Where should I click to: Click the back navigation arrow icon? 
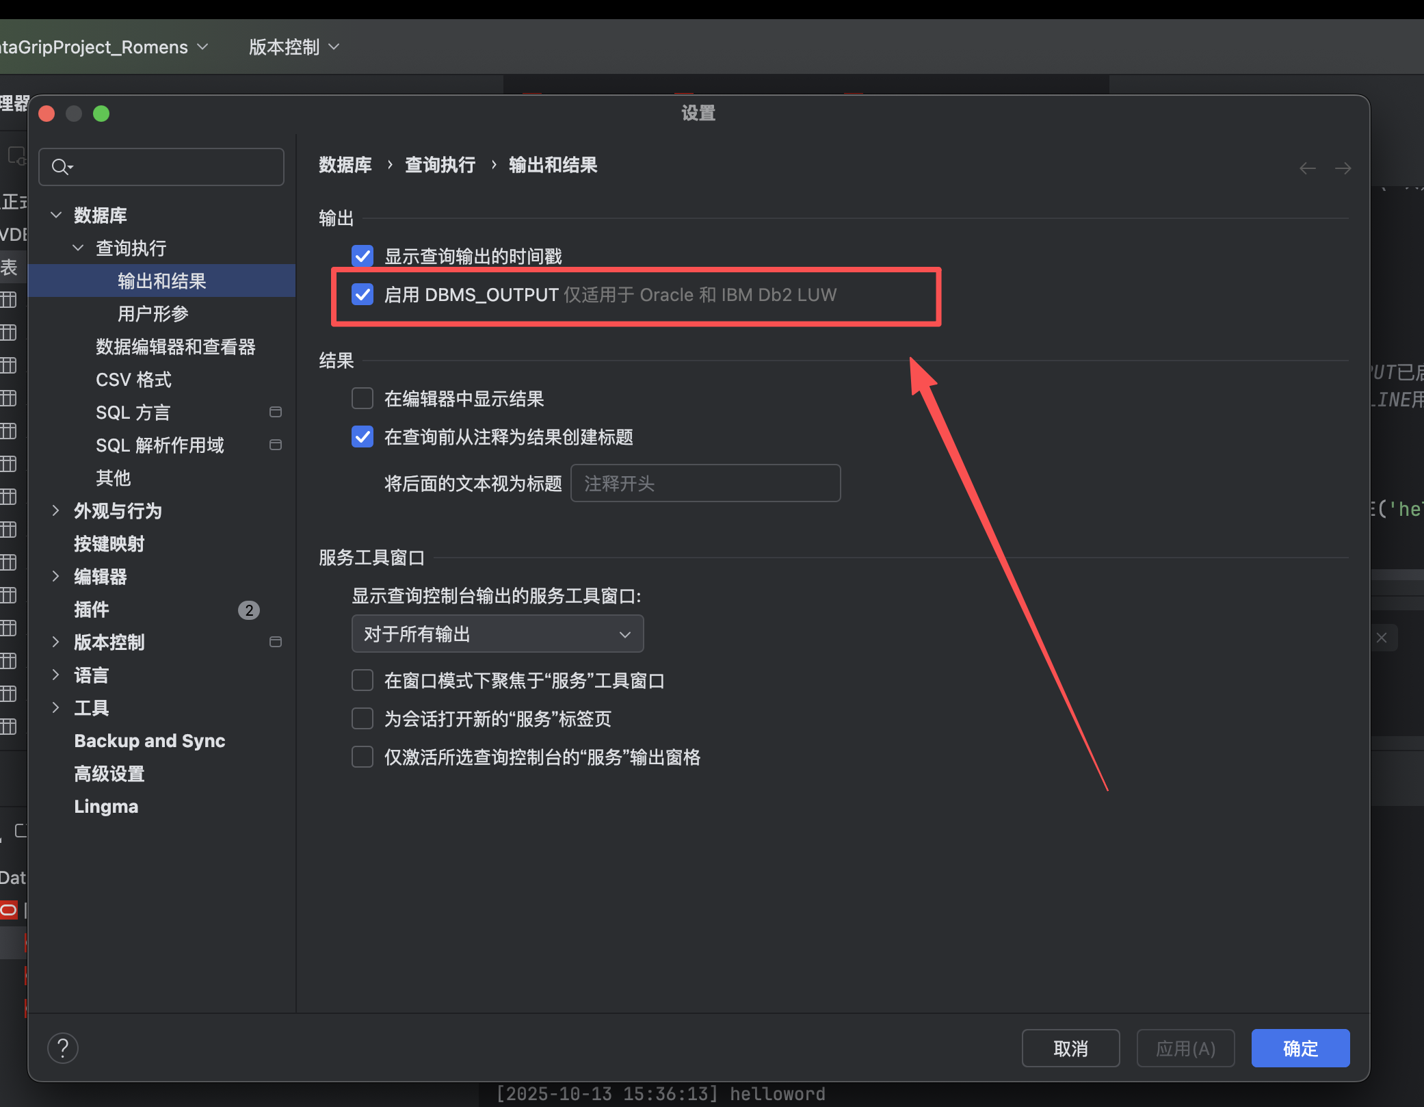point(1307,168)
